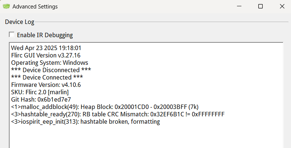The image size is (291, 148).
Task: Click the 'Operating System: Windows' log entry
Action: pyautogui.click(x=50, y=63)
